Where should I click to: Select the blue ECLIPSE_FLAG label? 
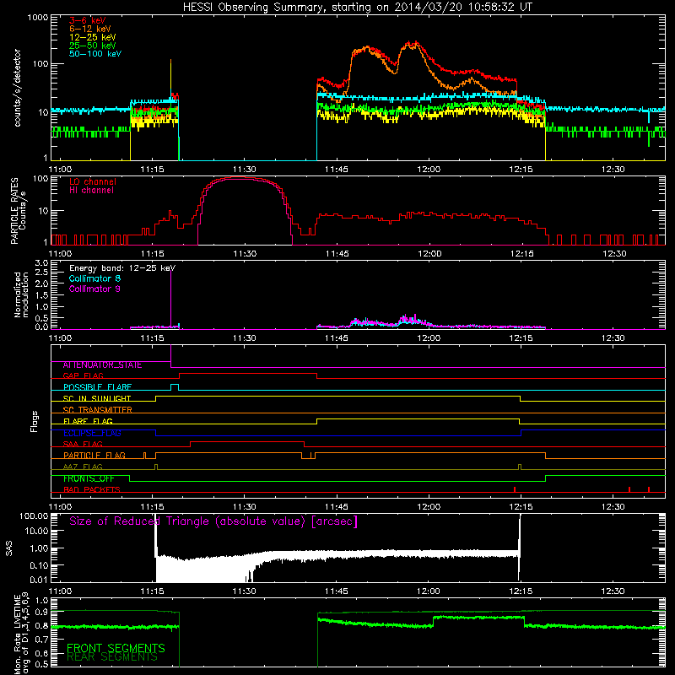[92, 433]
